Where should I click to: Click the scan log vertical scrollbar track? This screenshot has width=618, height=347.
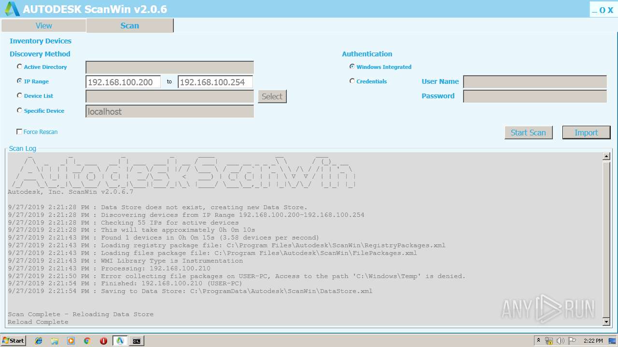[x=606, y=239]
